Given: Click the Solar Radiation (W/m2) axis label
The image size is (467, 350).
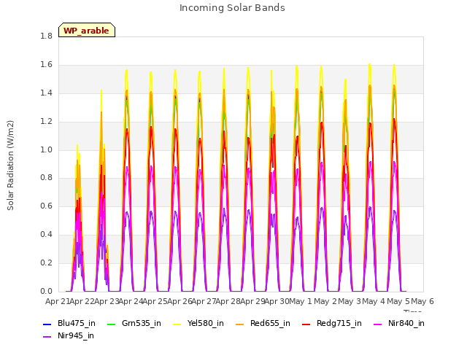Looking at the screenshot, I should point(10,166).
